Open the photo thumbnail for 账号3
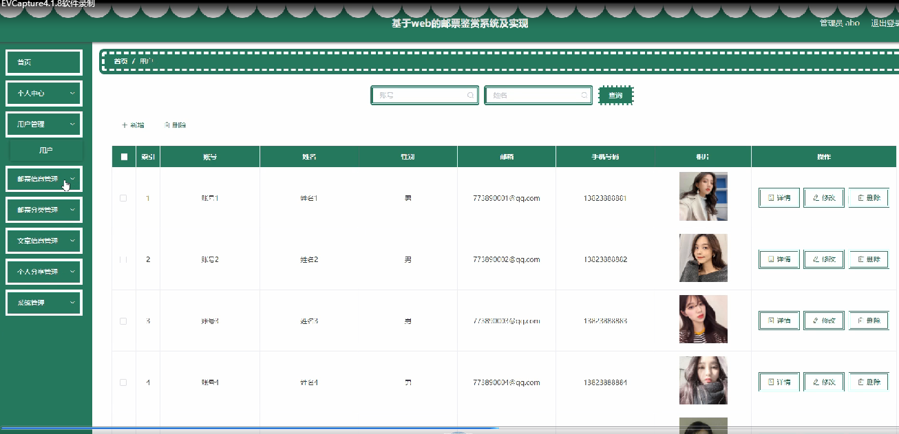899x434 pixels. pyautogui.click(x=703, y=319)
